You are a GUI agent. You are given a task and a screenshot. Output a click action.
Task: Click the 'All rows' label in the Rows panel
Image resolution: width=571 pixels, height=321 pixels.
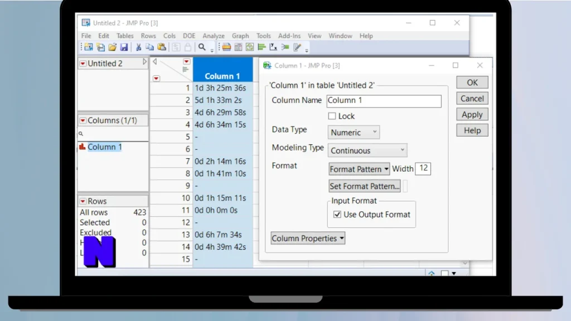coord(94,212)
